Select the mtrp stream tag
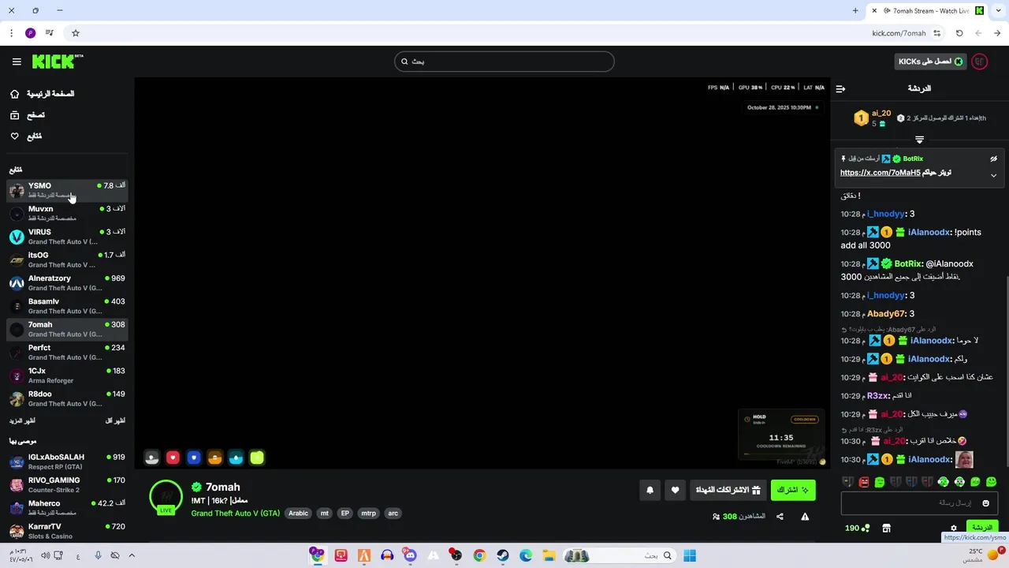The height and width of the screenshot is (568, 1009). (368, 513)
